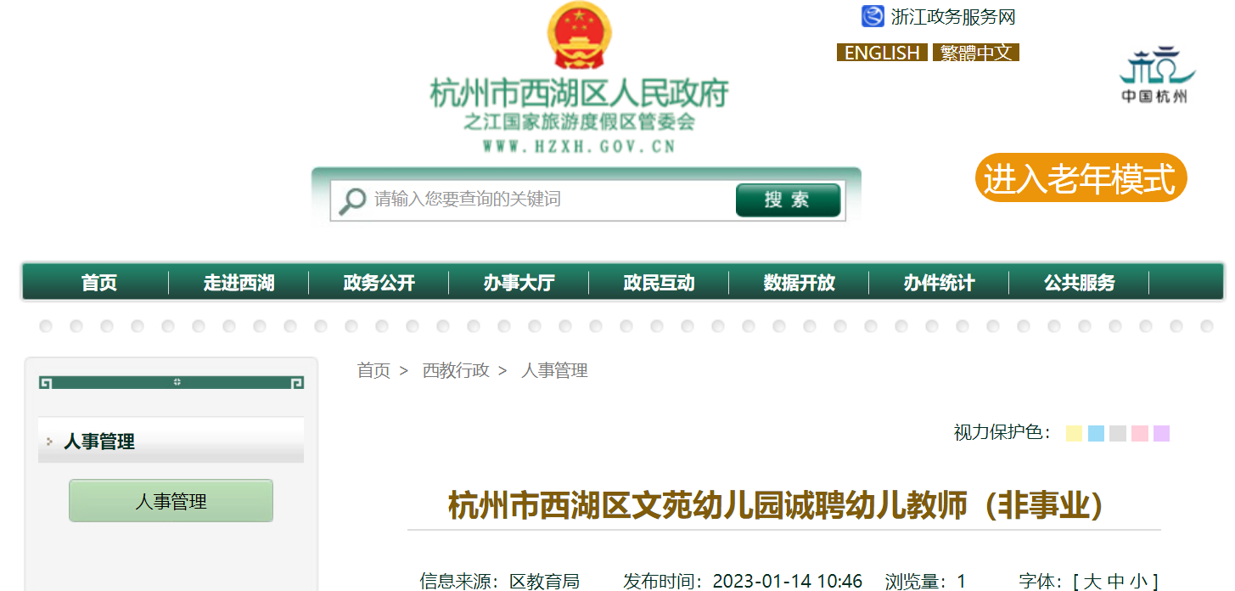Select the pink eye-protection color
The image size is (1235, 591).
1140,433
